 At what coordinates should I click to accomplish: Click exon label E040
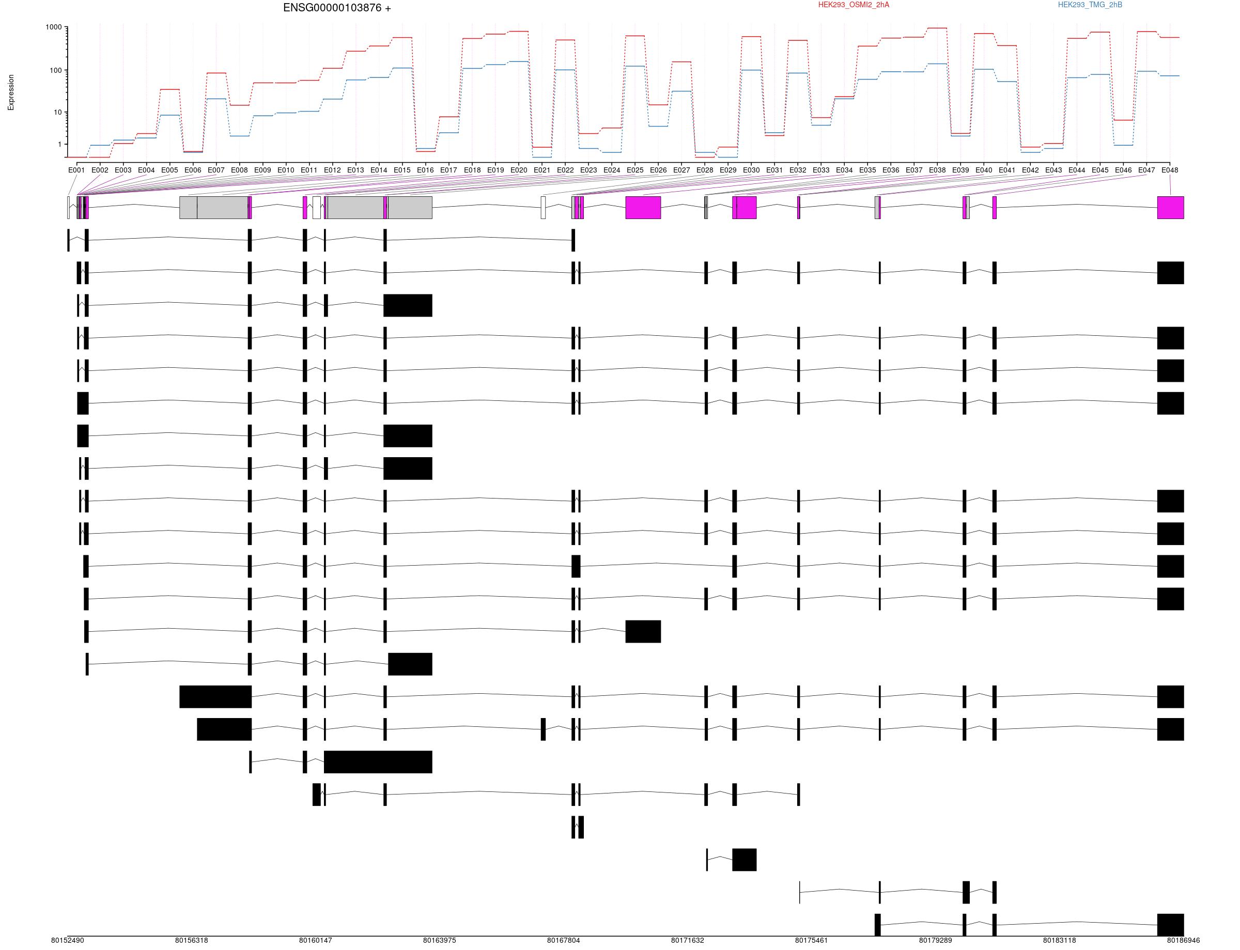coord(984,170)
